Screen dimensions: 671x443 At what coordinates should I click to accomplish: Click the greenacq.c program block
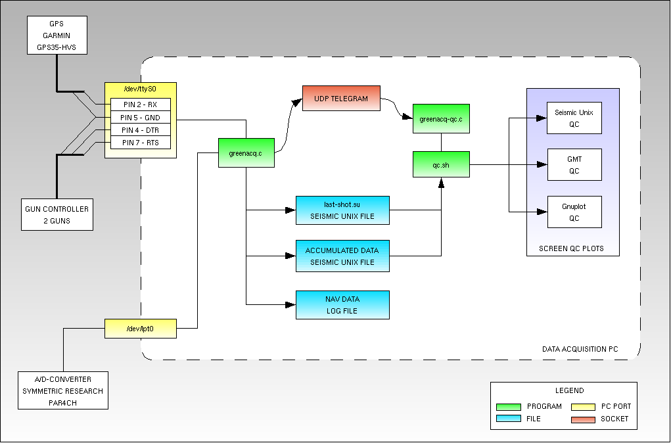click(246, 153)
